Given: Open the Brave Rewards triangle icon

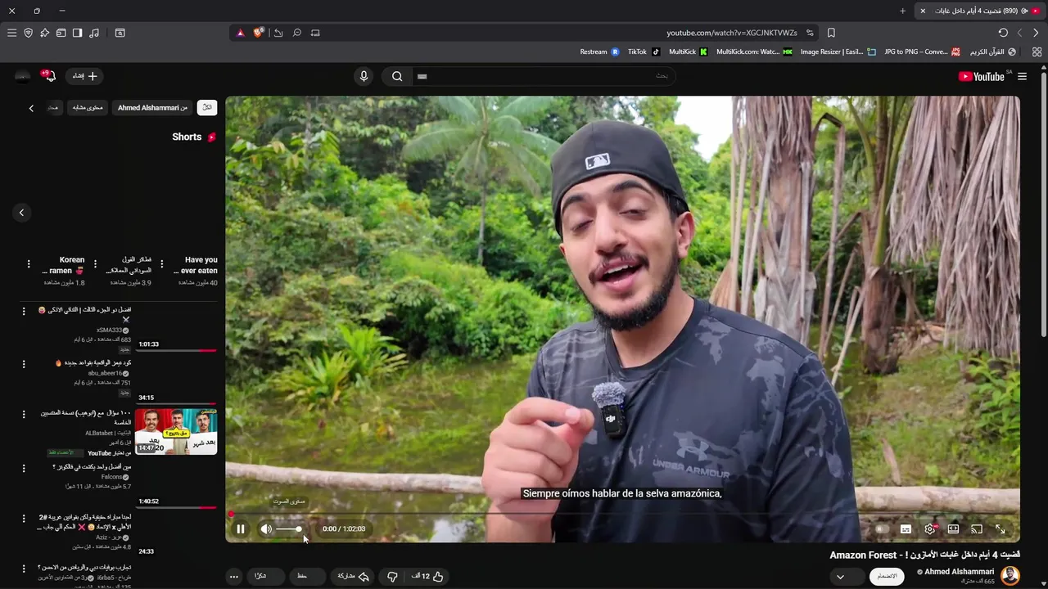Looking at the screenshot, I should (240, 33).
